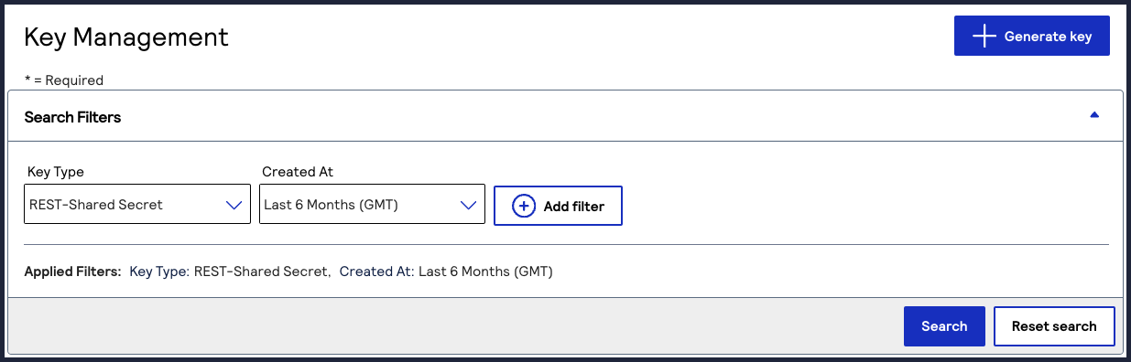
Task: Run the Search button
Action: (x=944, y=326)
